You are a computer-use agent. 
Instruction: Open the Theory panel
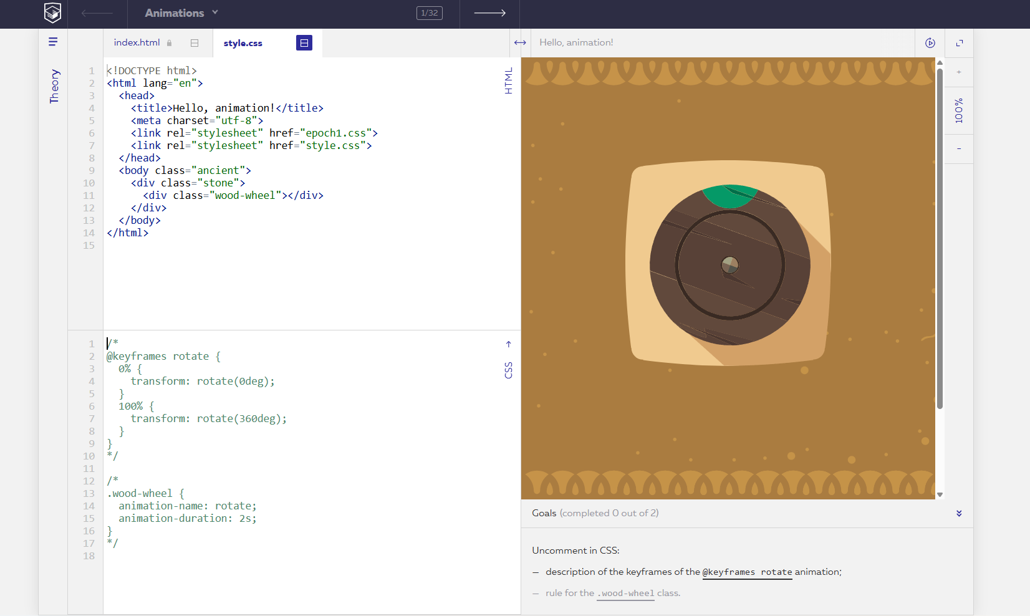(54, 86)
